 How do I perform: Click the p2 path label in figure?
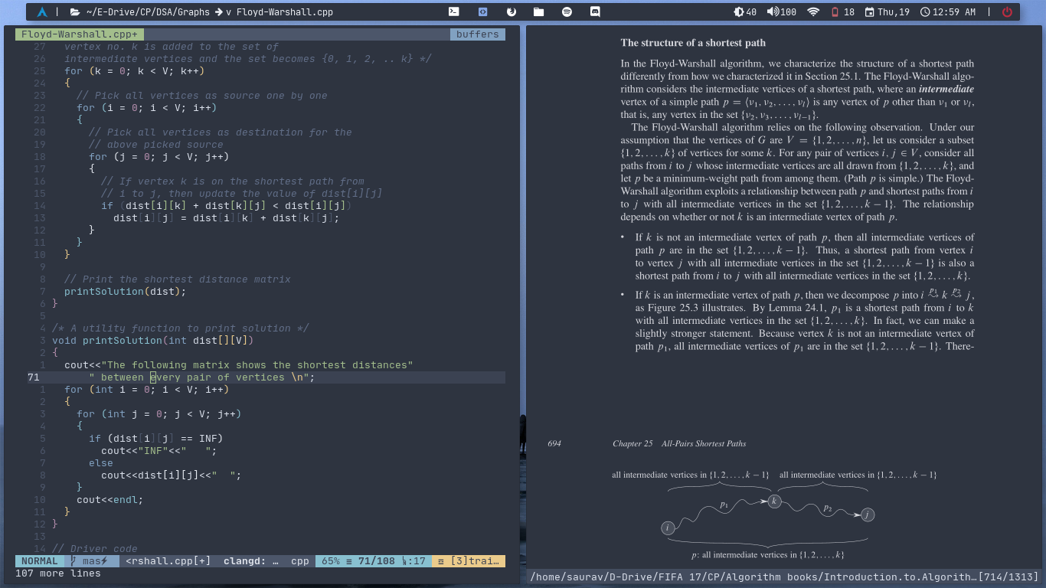[x=827, y=508]
